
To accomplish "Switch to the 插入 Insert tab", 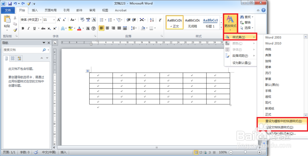I will (x=35, y=10).
